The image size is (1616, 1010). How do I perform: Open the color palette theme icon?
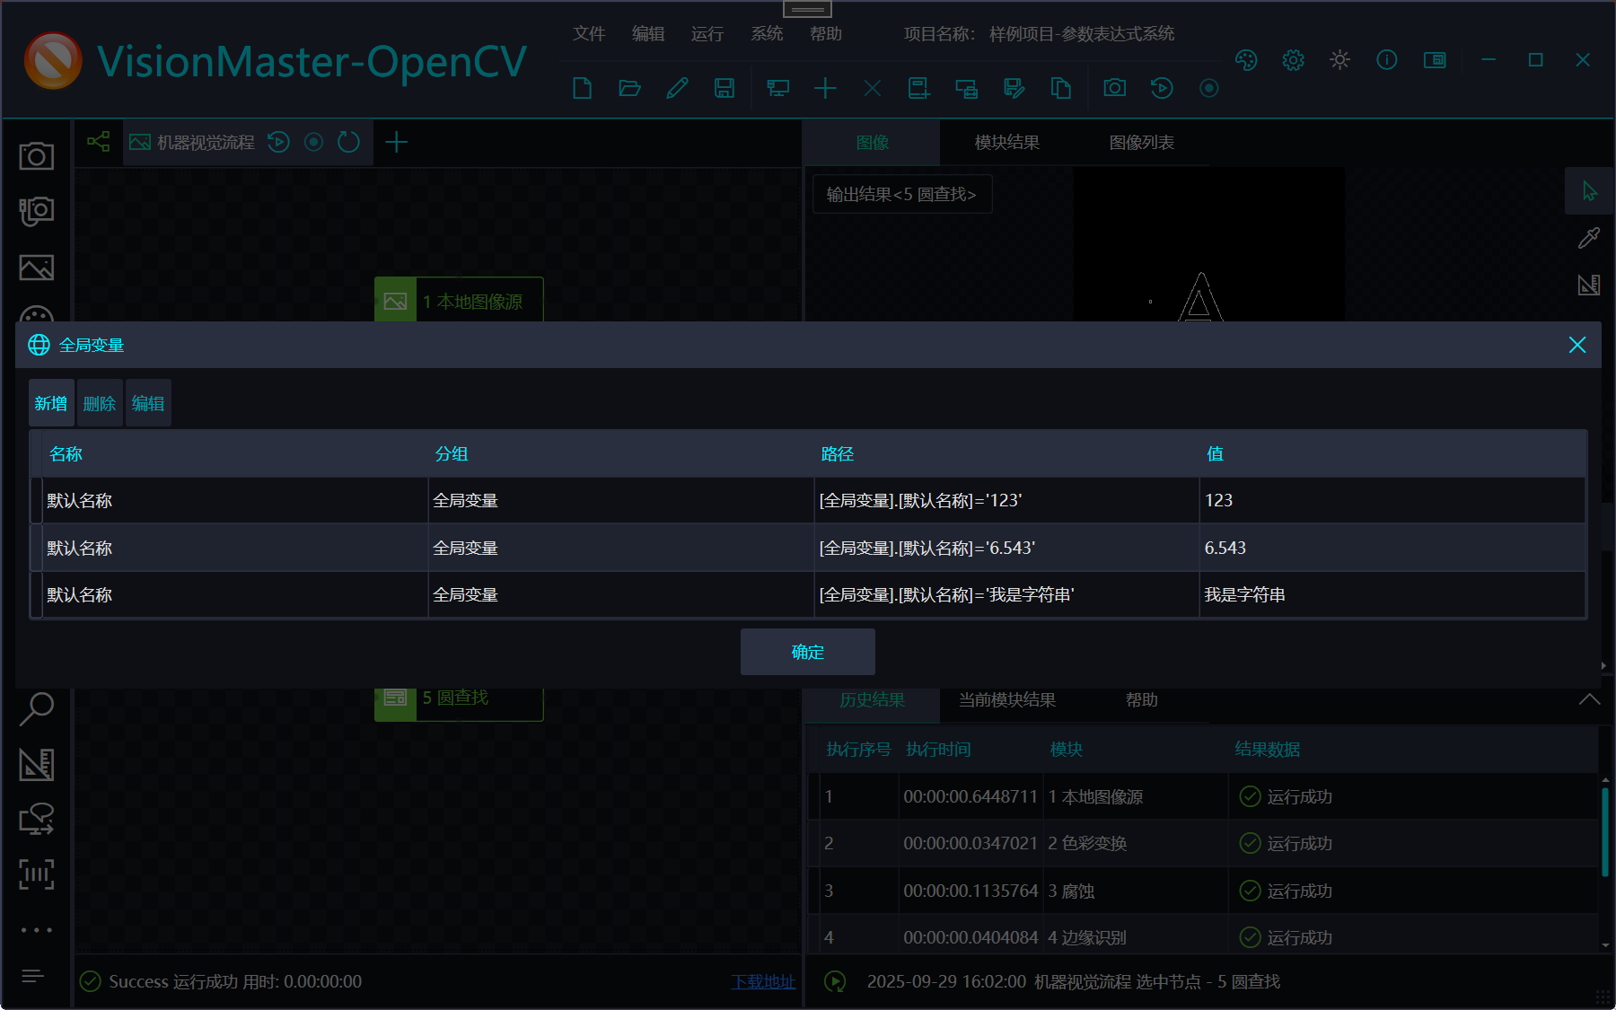click(x=1246, y=60)
